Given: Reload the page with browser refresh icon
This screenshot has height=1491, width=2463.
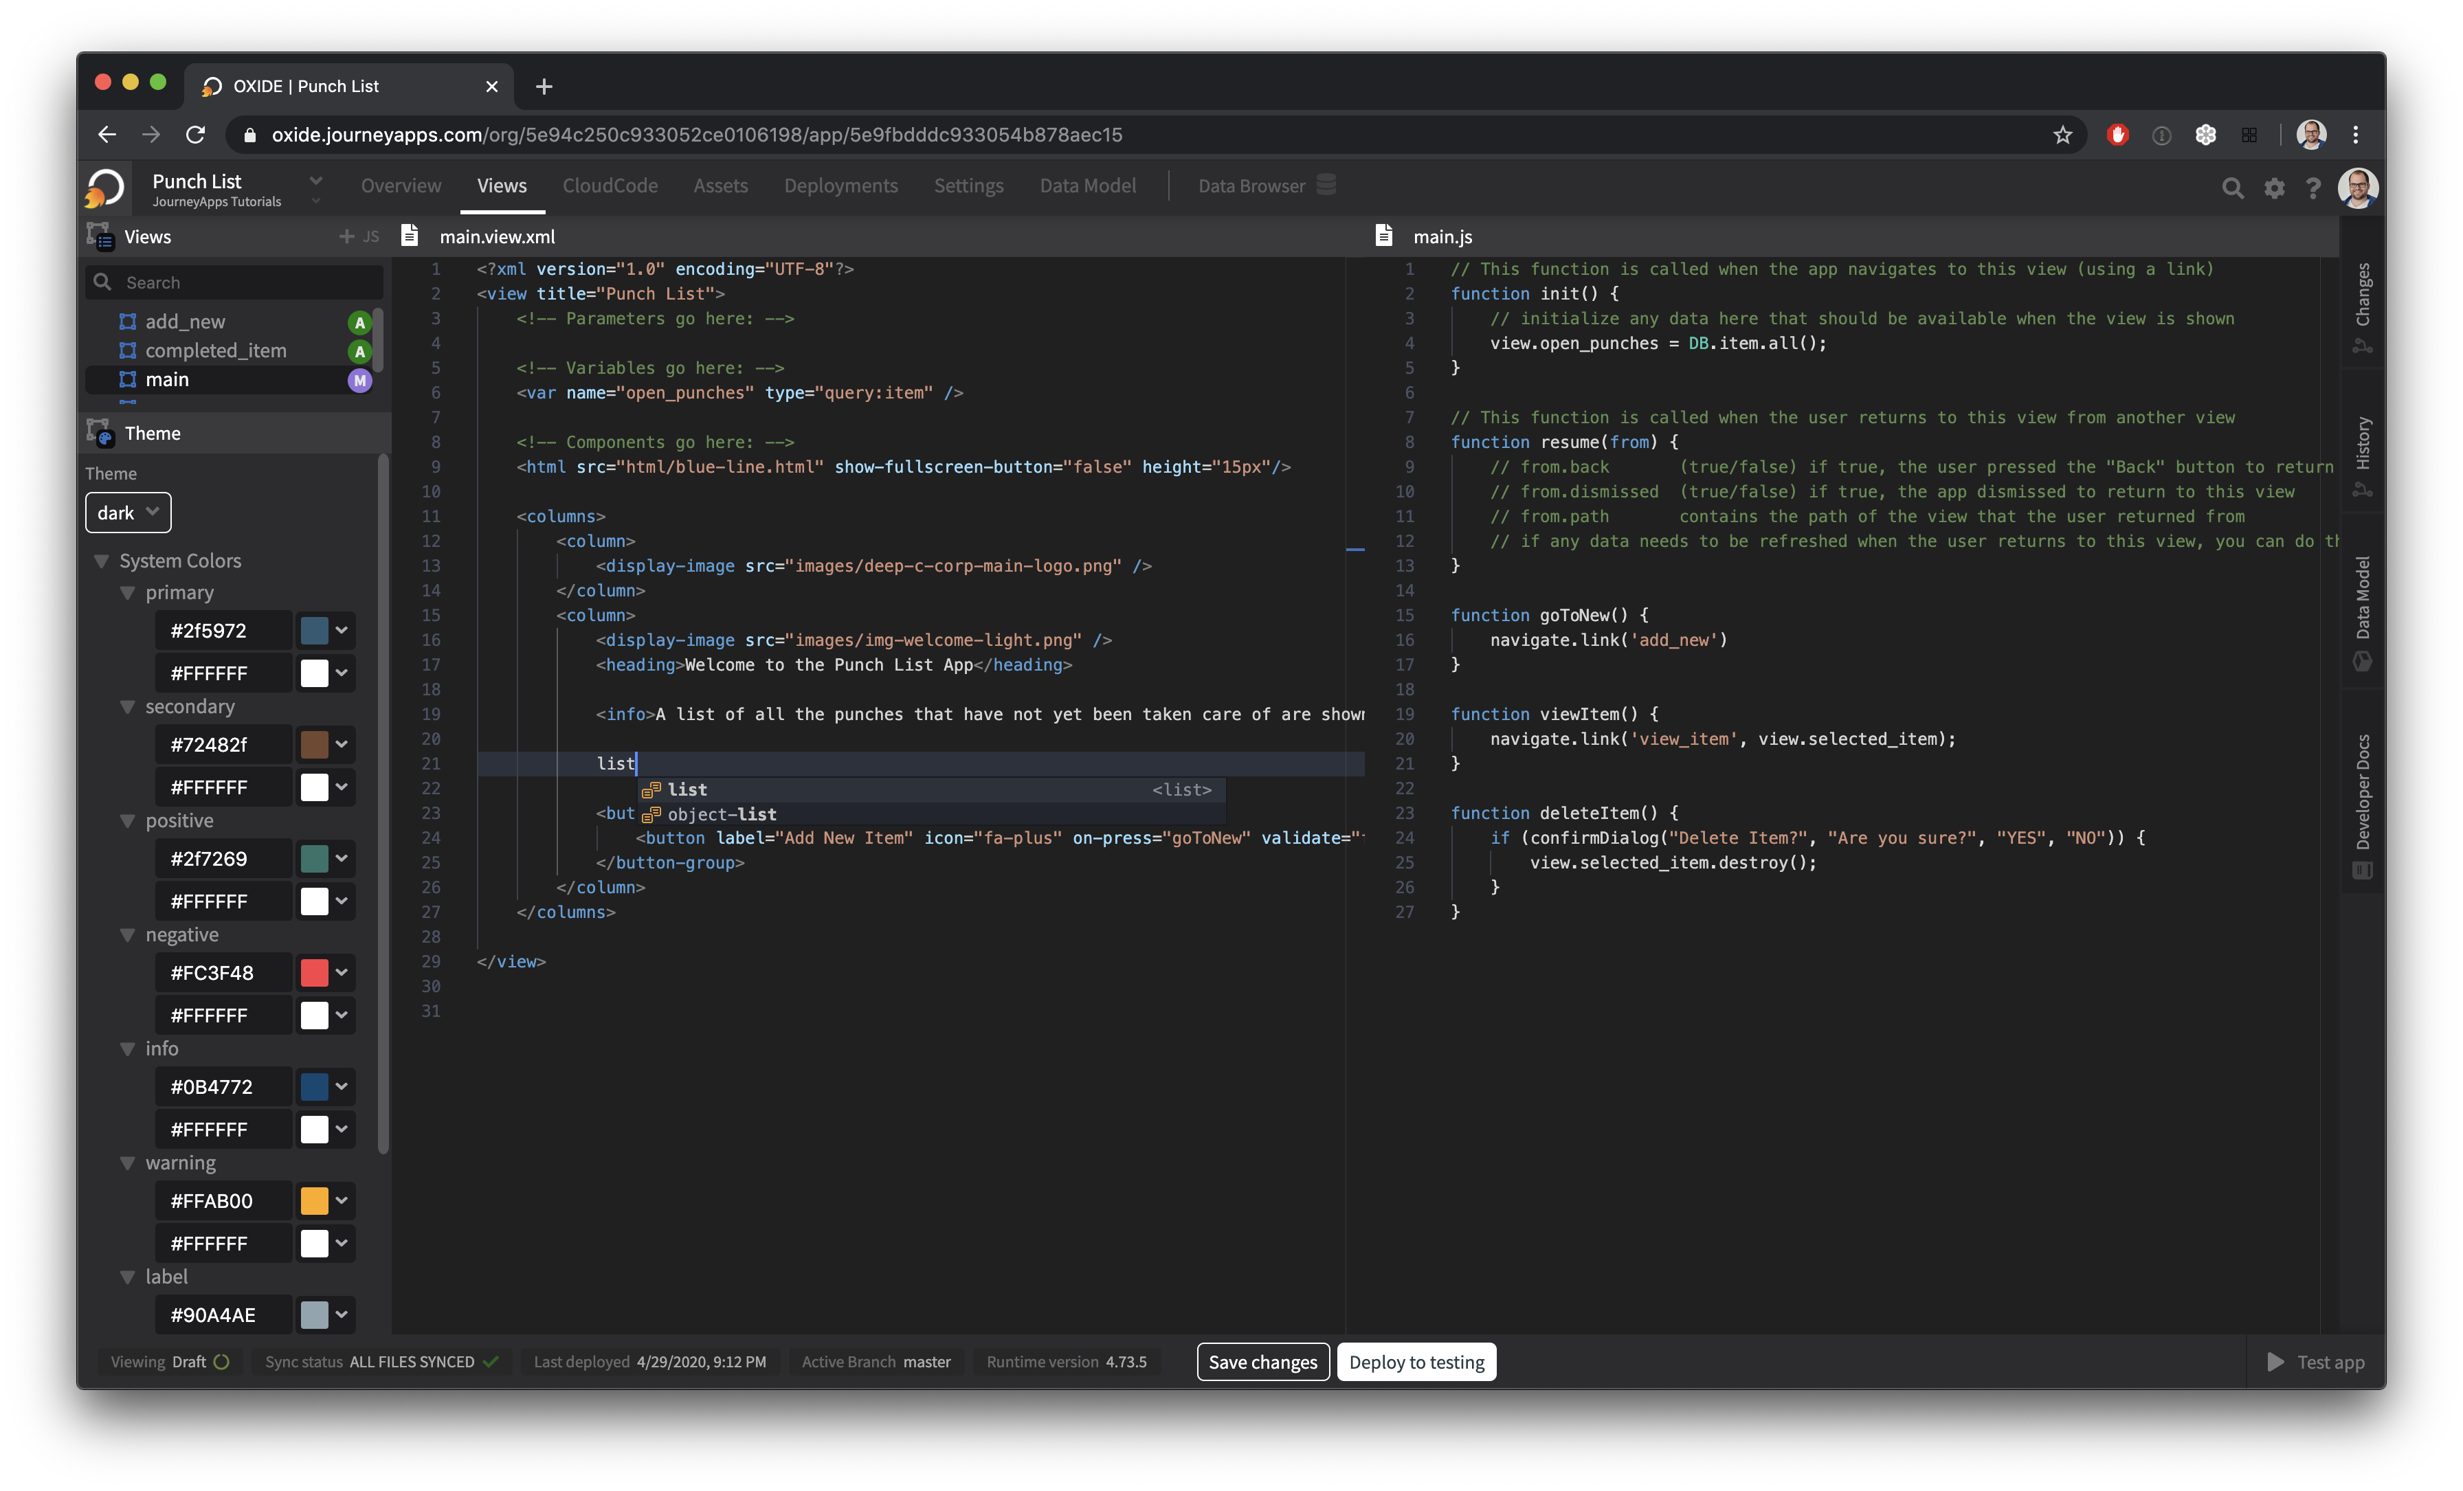Looking at the screenshot, I should [196, 135].
